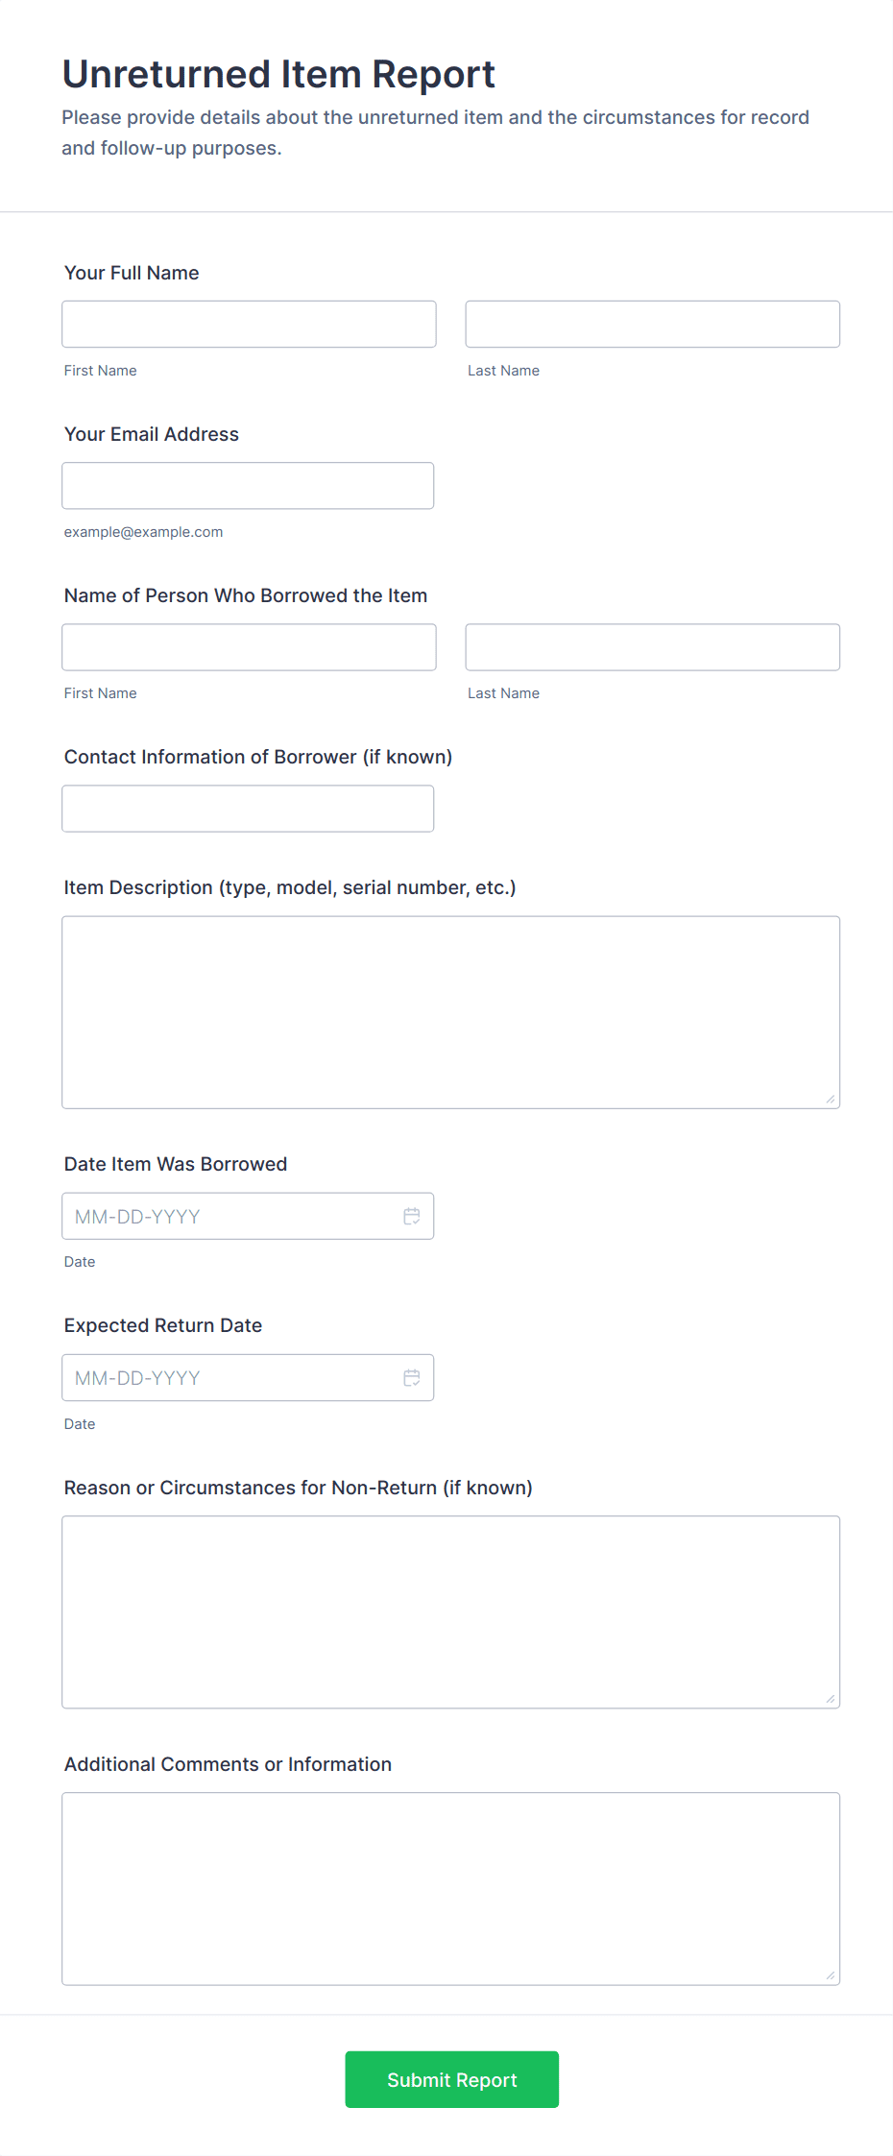This screenshot has height=2156, width=893.
Task: Click the Your Email Address input
Action: [248, 485]
